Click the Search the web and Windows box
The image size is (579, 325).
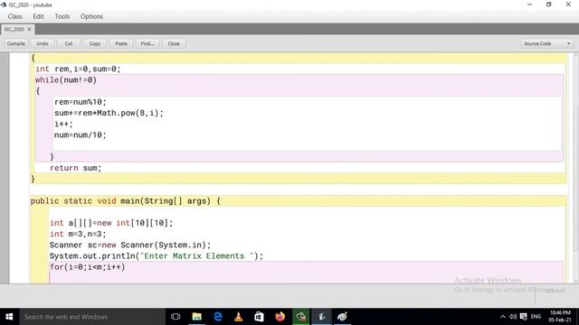(x=92, y=317)
